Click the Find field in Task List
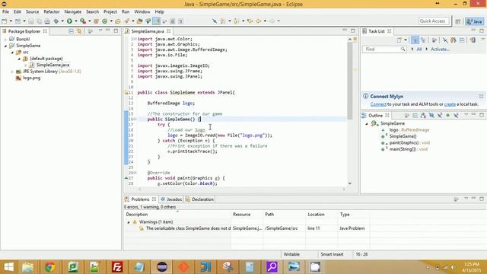The image size is (487, 274). (x=384, y=49)
